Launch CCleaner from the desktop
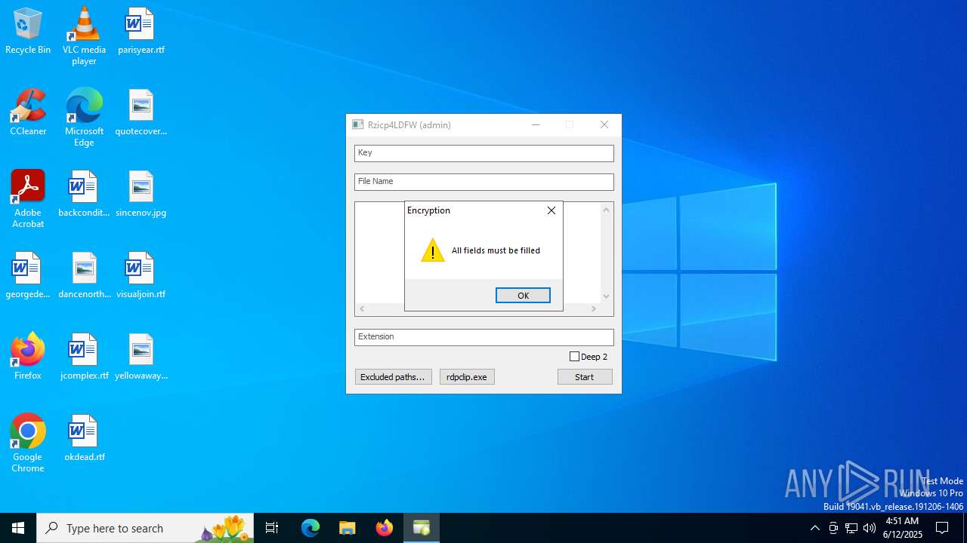The width and height of the screenshot is (967, 543). (x=28, y=112)
